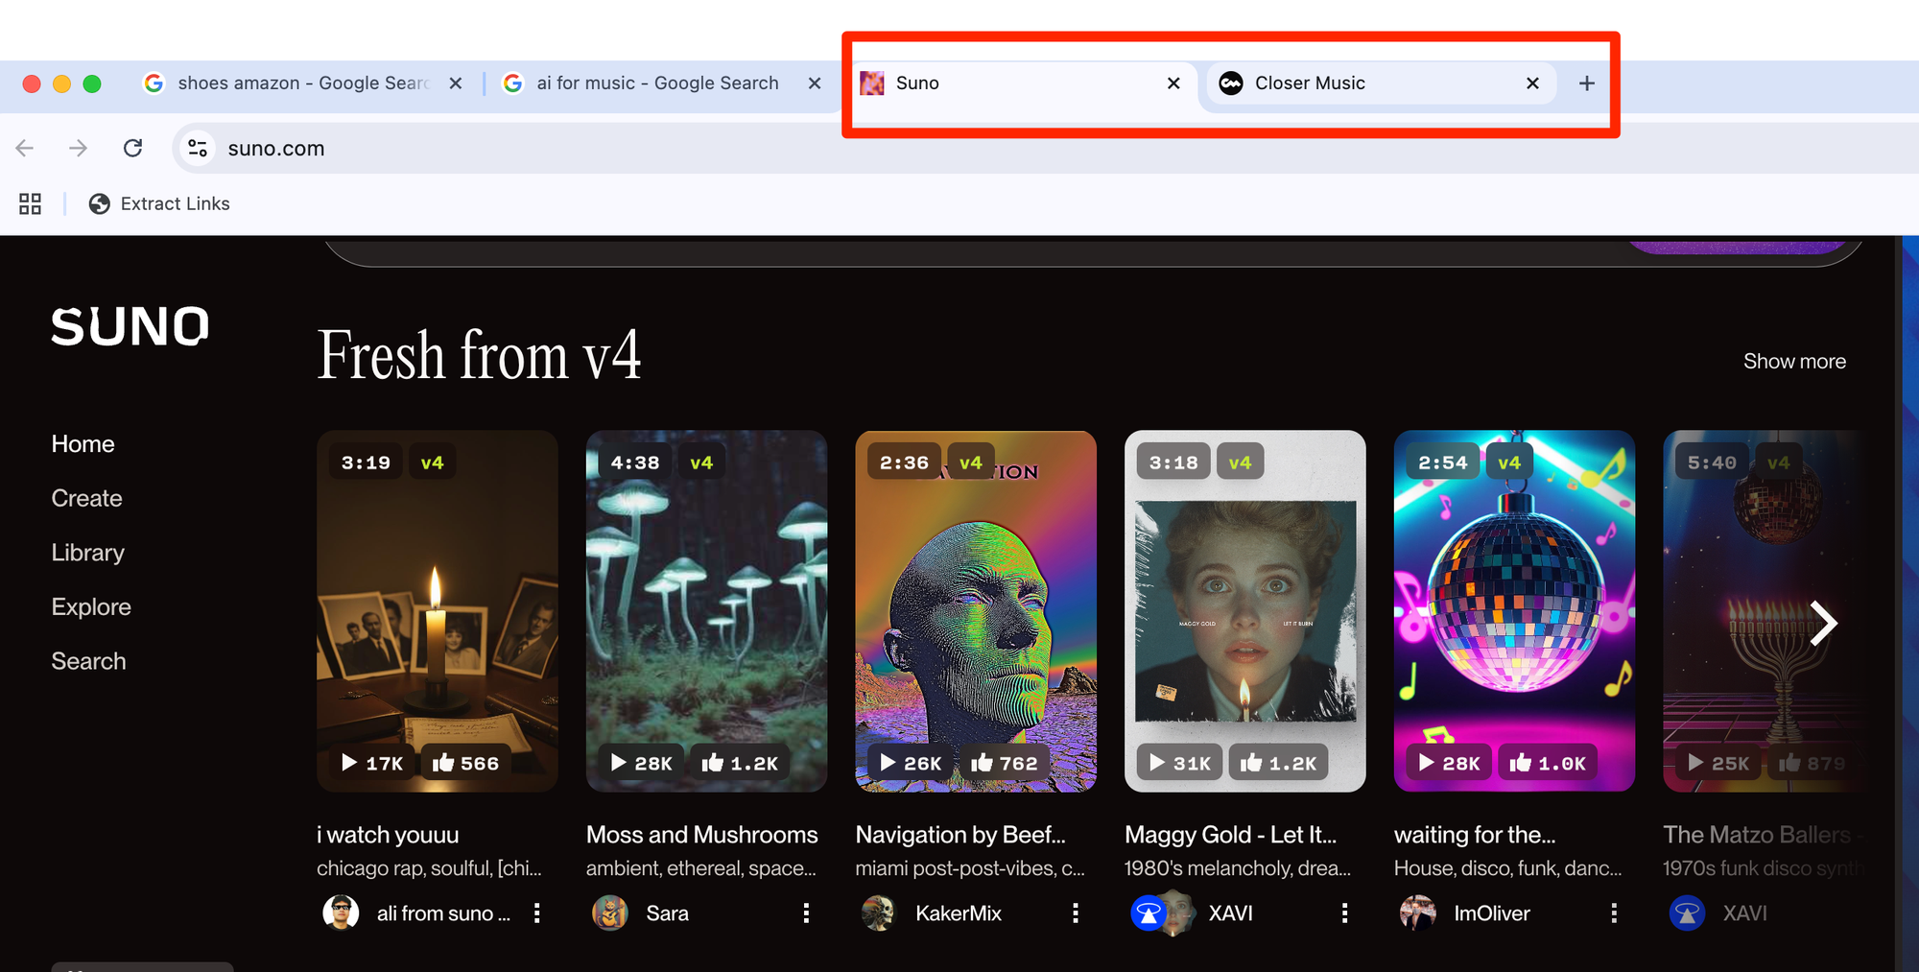This screenshot has height=972, width=1919.
Task: Switch to ai for music Google tab
Action: point(661,83)
